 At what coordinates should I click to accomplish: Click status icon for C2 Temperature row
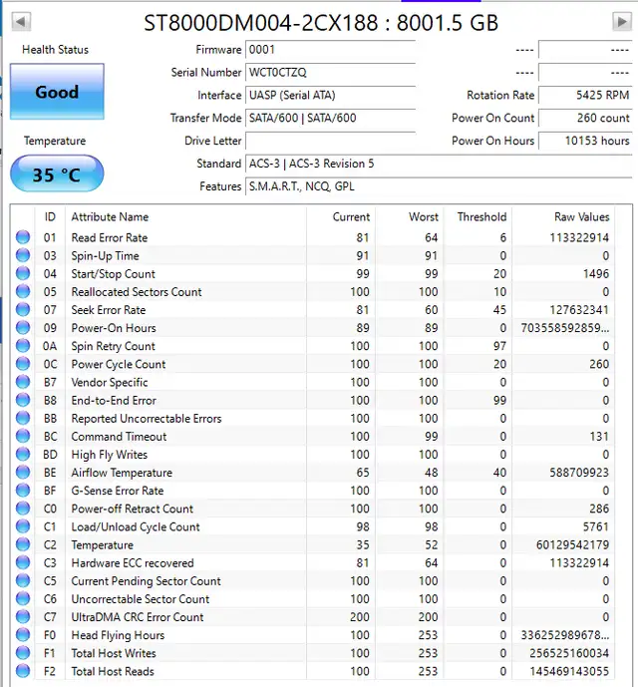point(23,544)
